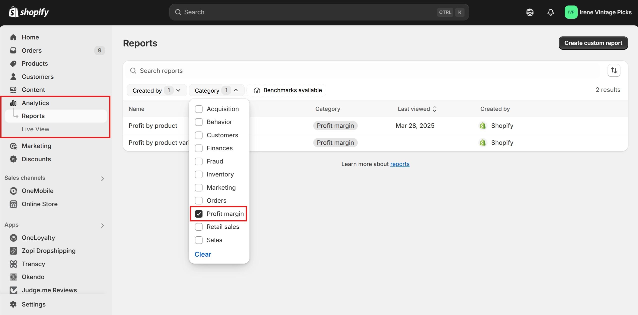Sort by Last viewed column
The height and width of the screenshot is (315, 638).
[417, 109]
